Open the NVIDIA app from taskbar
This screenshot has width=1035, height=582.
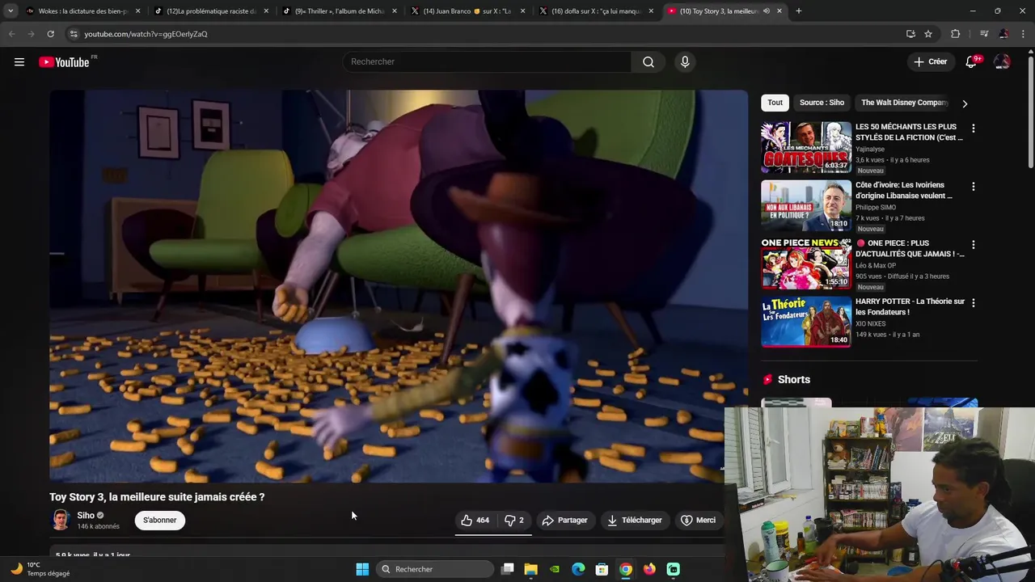pos(554,569)
